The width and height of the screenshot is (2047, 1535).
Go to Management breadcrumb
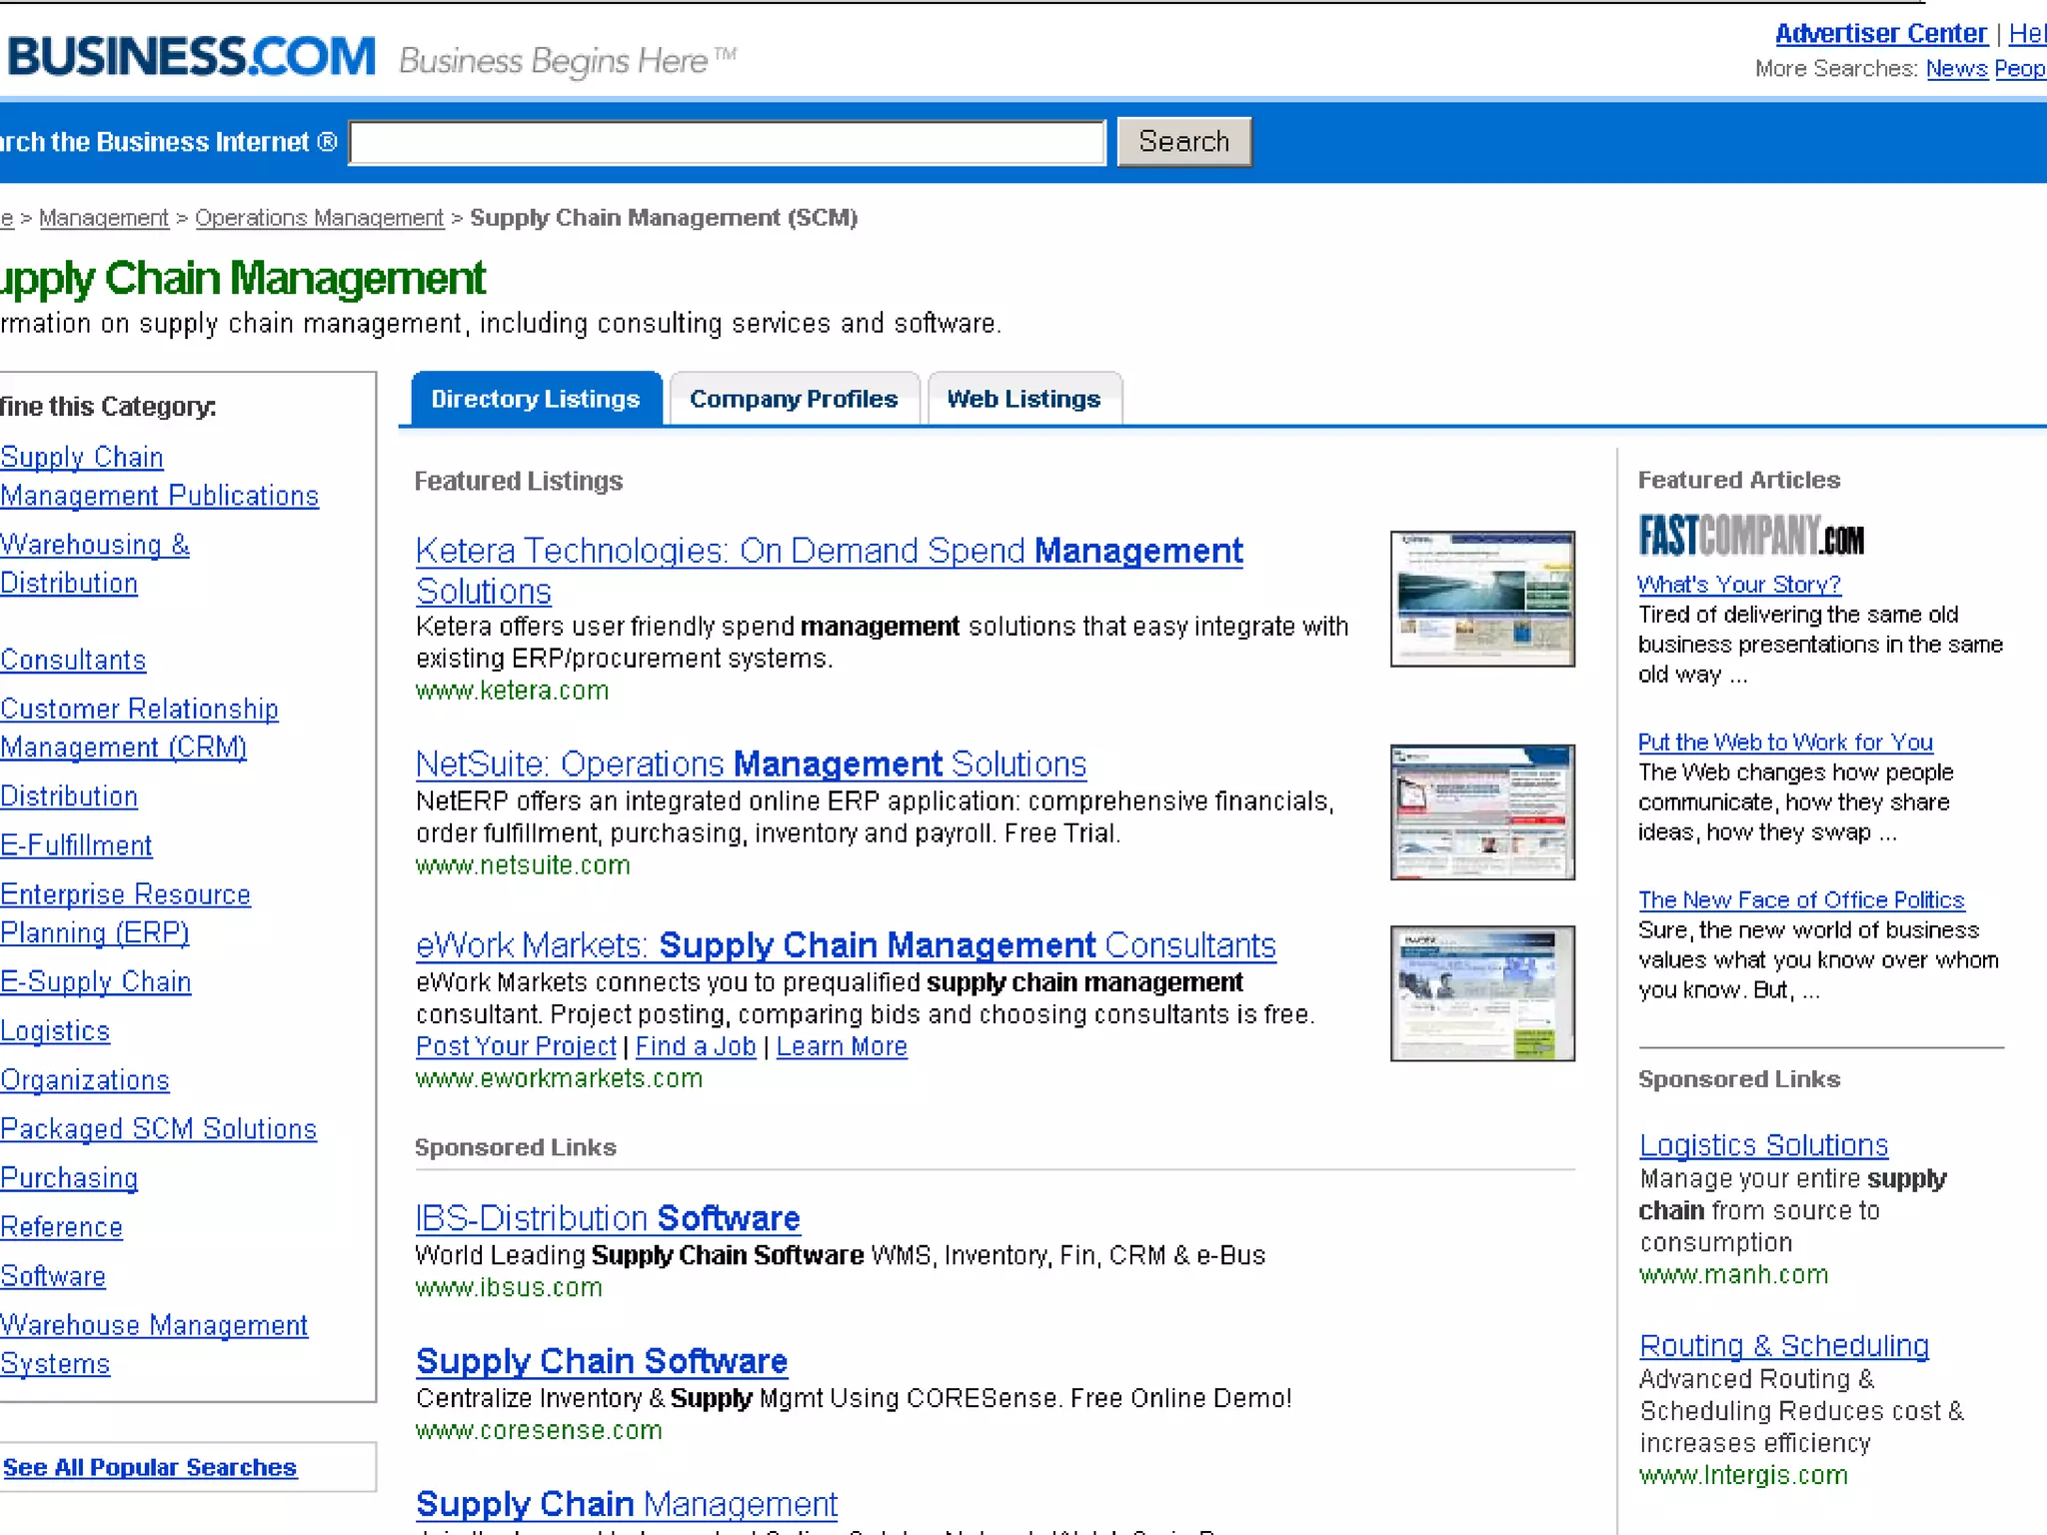[x=104, y=218]
